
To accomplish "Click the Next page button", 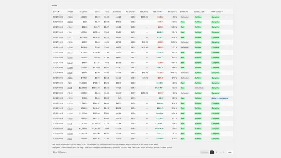I will (230, 152).
